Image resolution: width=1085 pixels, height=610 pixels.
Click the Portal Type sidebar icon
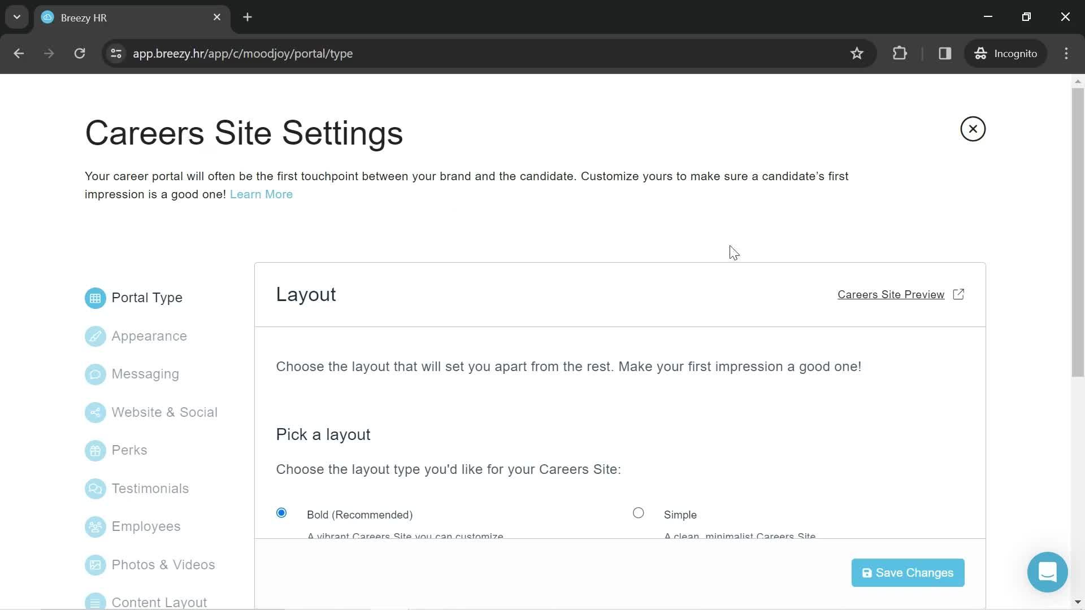pyautogui.click(x=94, y=298)
